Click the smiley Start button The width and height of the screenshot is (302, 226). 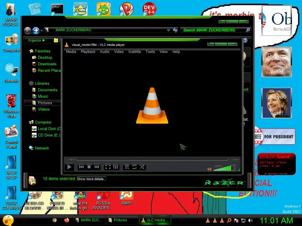click(x=8, y=220)
